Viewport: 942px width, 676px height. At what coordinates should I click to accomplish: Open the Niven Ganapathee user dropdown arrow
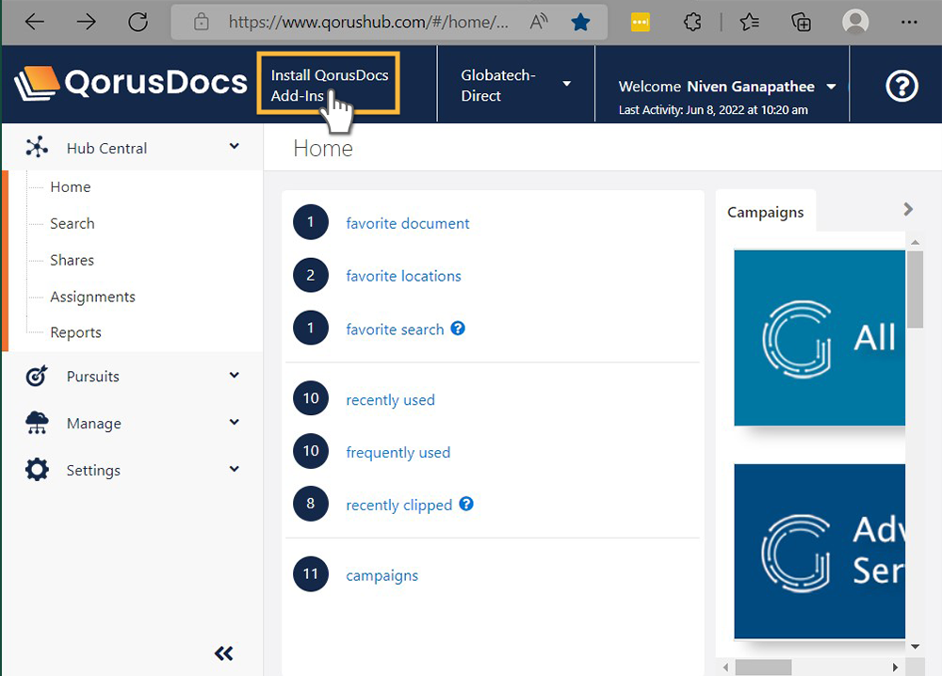[832, 87]
